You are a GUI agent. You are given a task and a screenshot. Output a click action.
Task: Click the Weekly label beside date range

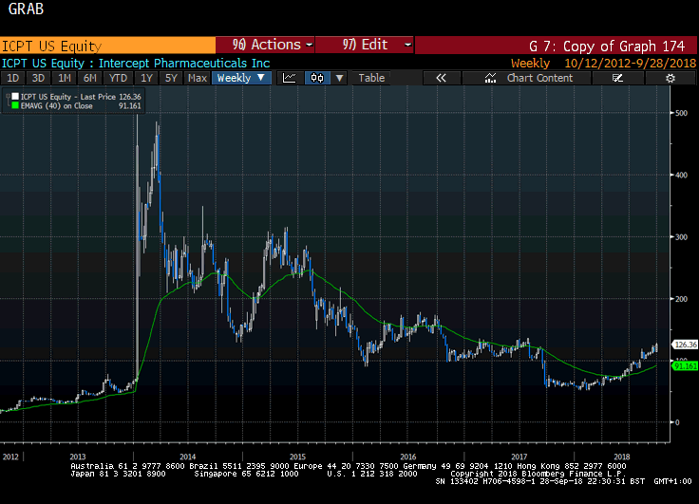530,64
